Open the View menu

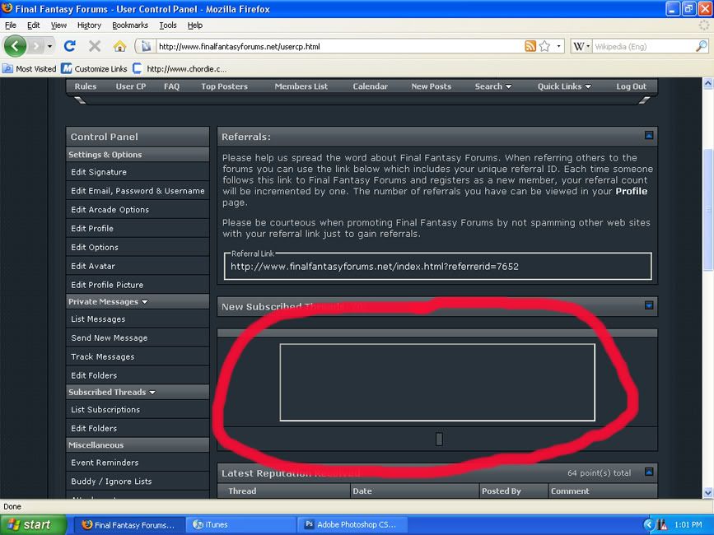coord(58,25)
